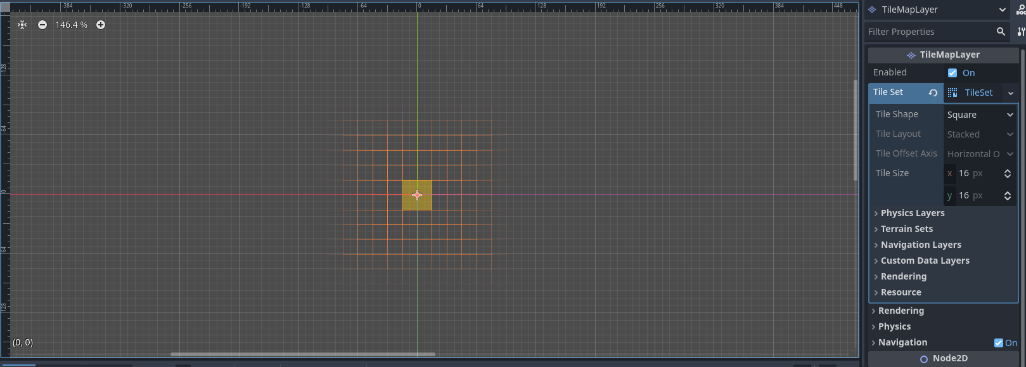Reset zoom via the 146.4 % label

point(71,25)
